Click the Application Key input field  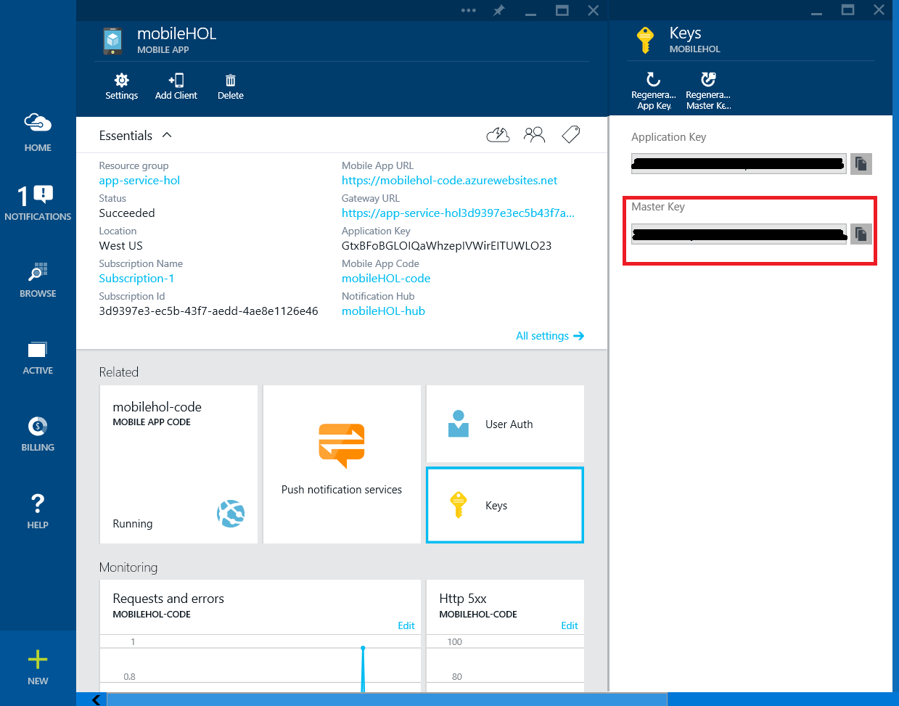pyautogui.click(x=739, y=164)
